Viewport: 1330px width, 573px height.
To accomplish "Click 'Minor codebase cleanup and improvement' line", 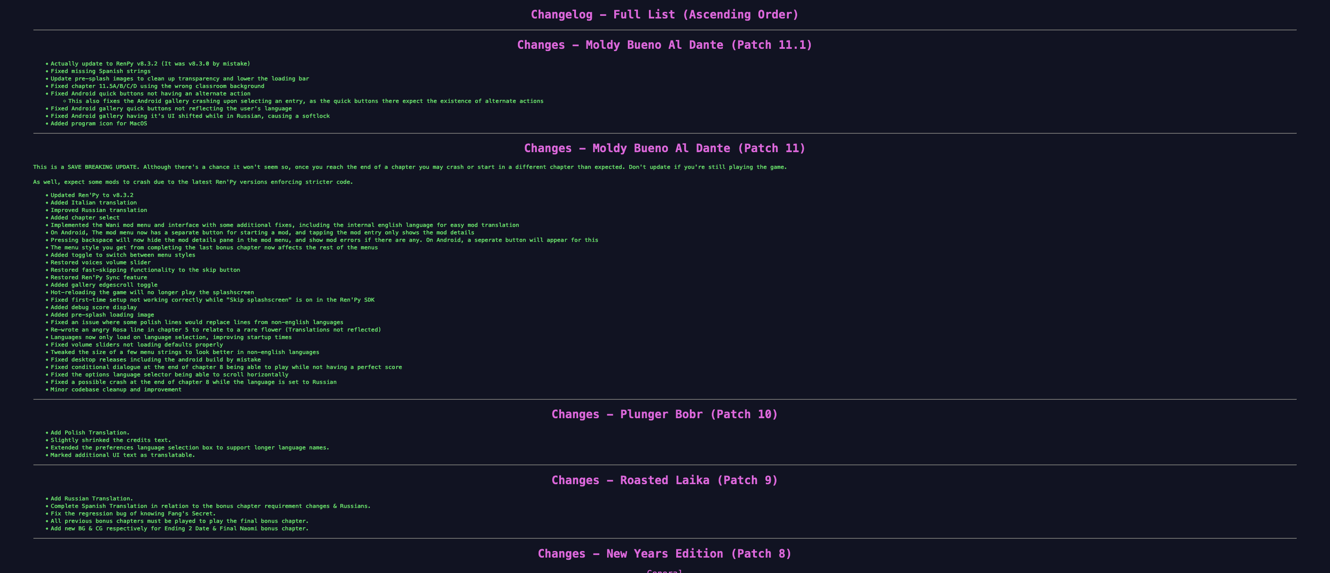I will (116, 390).
